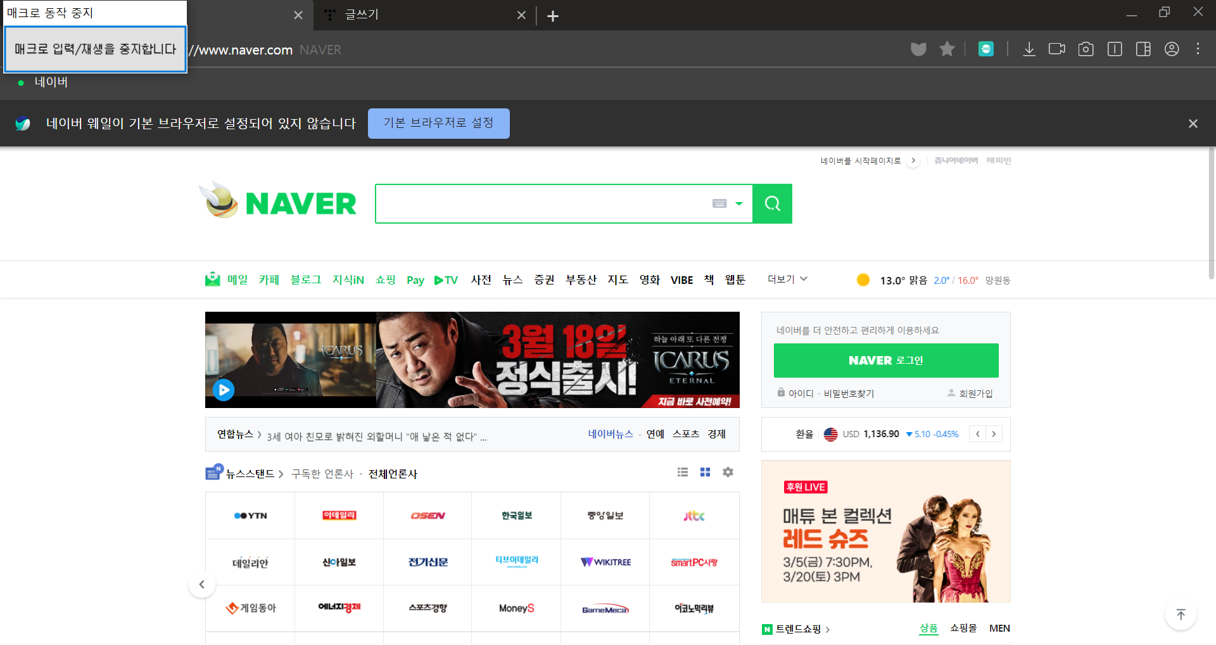Open the browser three-dot menu
This screenshot has height=645, width=1216.
click(x=1198, y=49)
